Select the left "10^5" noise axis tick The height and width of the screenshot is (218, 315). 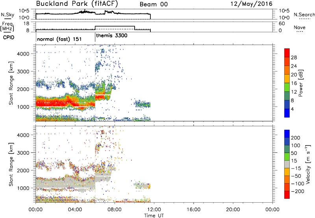24,11
